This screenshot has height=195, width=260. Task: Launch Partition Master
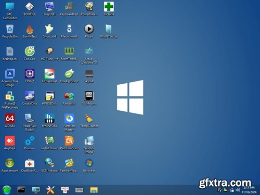pos(69,122)
